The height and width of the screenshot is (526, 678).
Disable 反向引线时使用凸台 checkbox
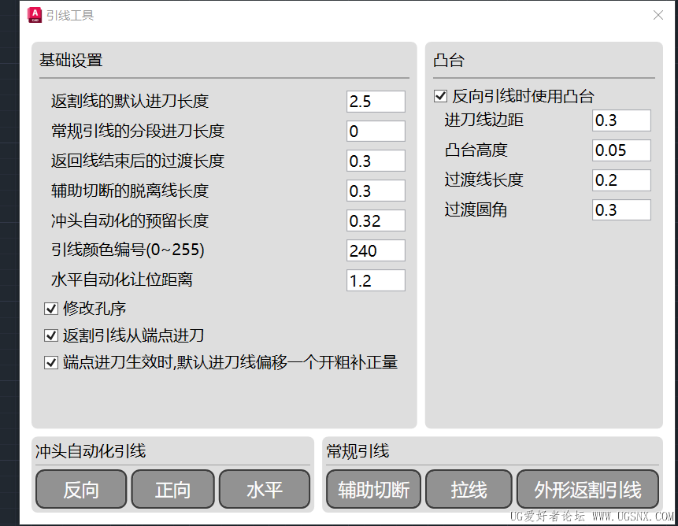(x=441, y=96)
